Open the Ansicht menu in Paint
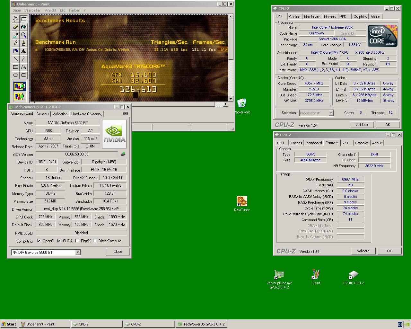Screen dimensions: 411x329 (x=51, y=10)
